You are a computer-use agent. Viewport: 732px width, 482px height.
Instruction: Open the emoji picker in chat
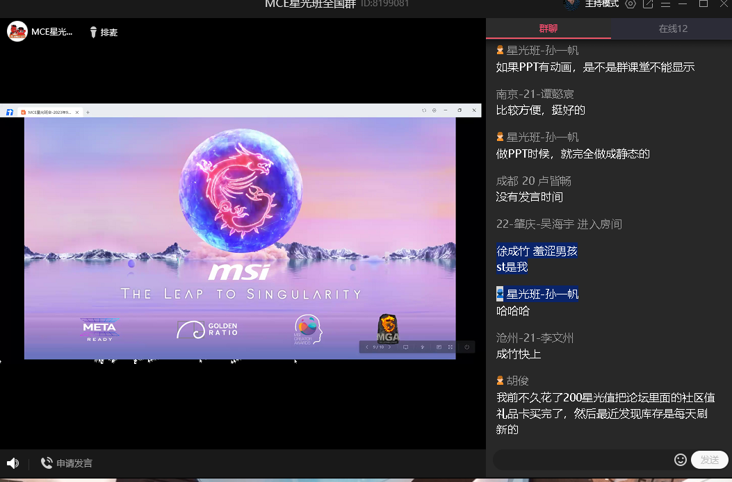[680, 460]
